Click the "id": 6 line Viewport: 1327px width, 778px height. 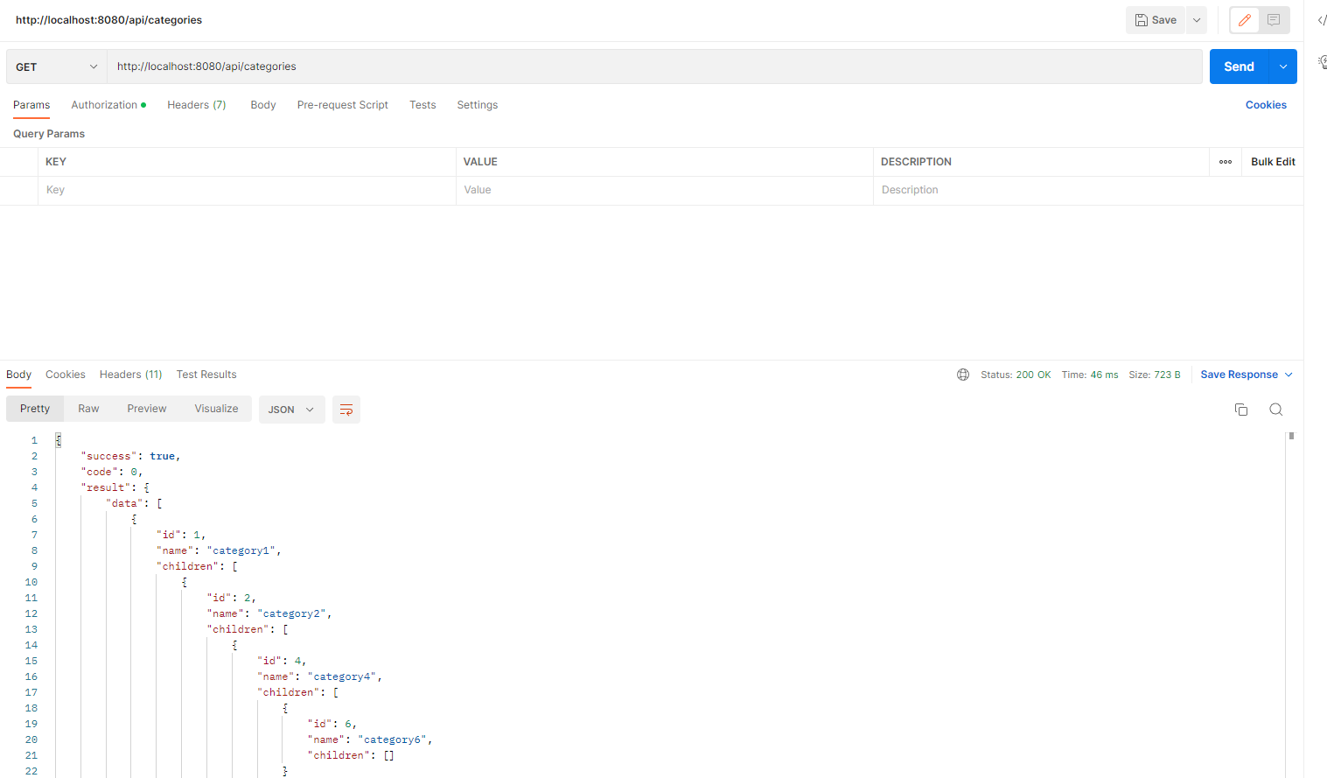[x=332, y=724]
